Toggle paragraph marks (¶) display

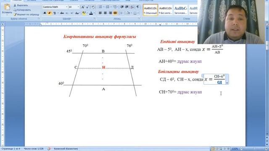pos(137,7)
